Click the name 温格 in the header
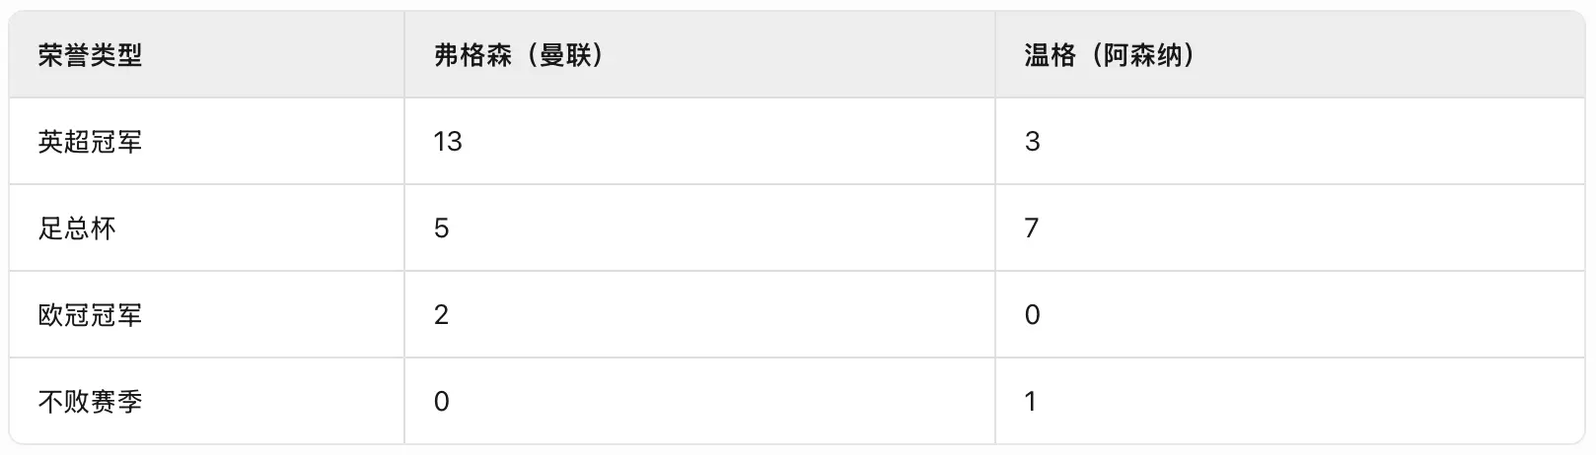 coord(1050,55)
